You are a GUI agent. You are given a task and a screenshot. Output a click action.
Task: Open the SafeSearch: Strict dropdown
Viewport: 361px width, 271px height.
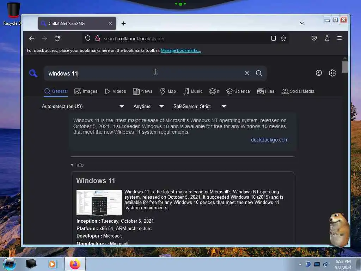click(200, 107)
